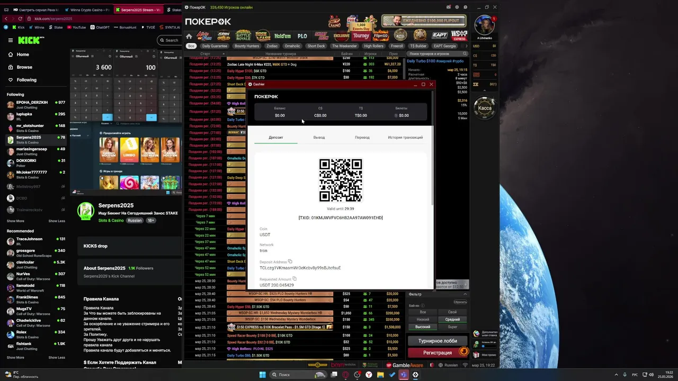Image resolution: width=678 pixels, height=381 pixels.
Task: Open the EAPT poker tour icon
Action: (440, 36)
